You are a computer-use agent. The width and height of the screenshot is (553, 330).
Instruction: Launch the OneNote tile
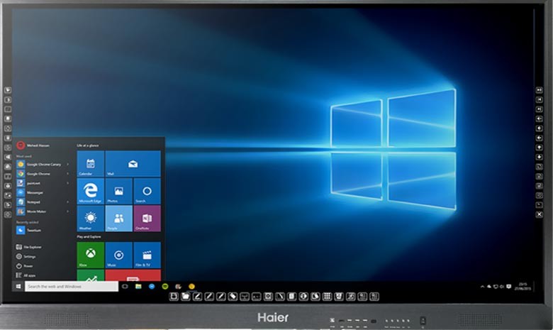pos(147,219)
